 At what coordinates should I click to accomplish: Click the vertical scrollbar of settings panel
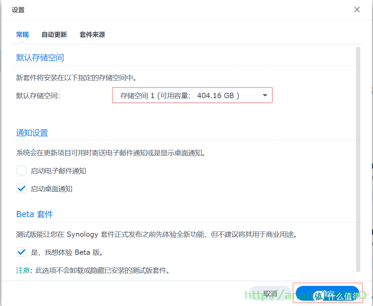358,159
